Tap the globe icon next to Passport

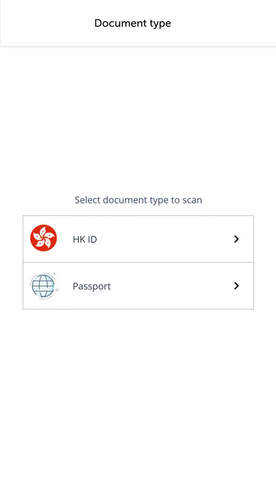point(44,285)
